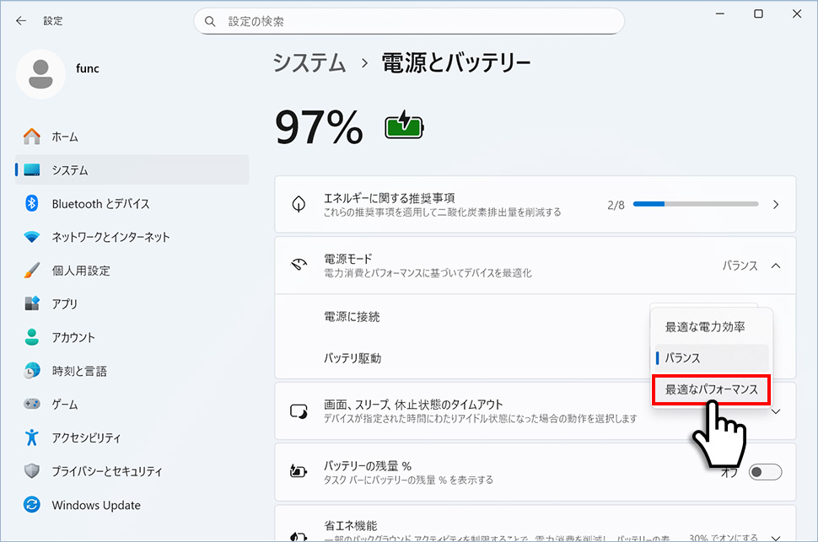Image resolution: width=818 pixels, height=542 pixels.
Task: Click inside the 設定の検索 search field
Action: 409,20
